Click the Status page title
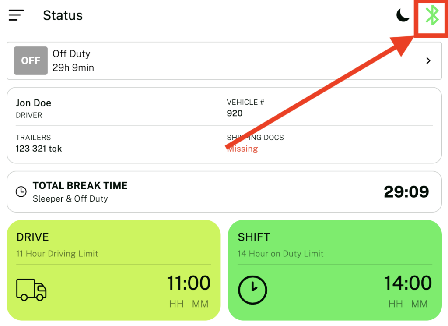 click(x=63, y=15)
